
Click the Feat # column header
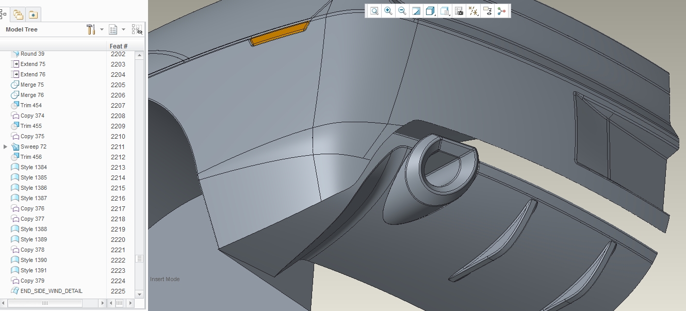119,46
